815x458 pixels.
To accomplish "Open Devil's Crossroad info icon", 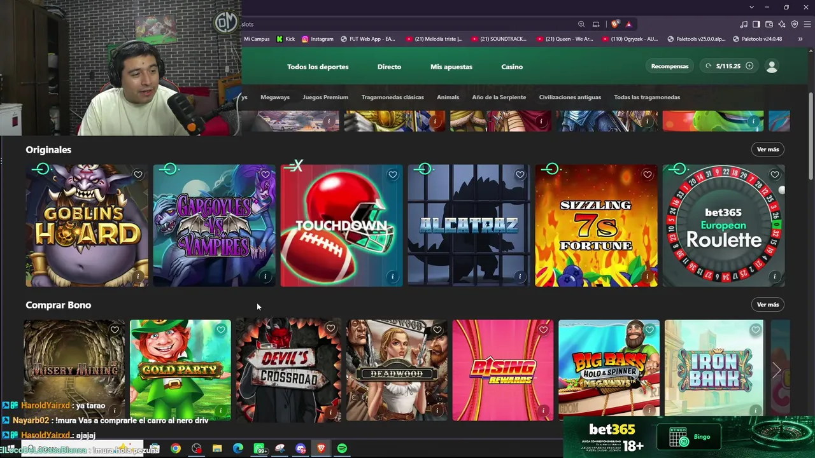I will pyautogui.click(x=330, y=412).
